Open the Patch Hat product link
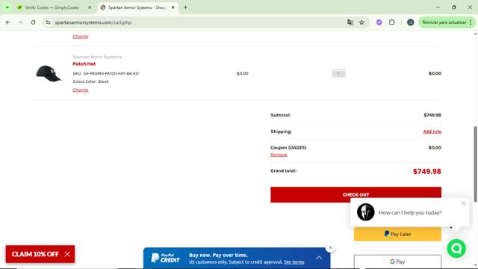The height and width of the screenshot is (269, 478). pyautogui.click(x=84, y=64)
